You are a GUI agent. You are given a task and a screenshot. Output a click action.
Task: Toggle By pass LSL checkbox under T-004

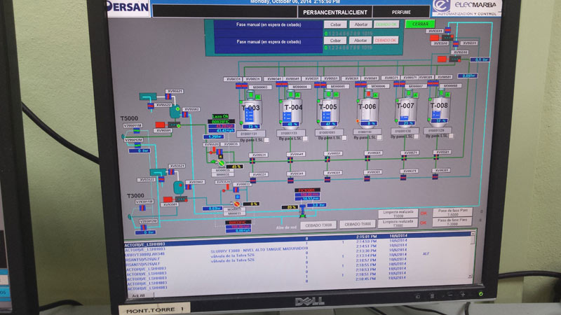pyautogui.click(x=305, y=139)
